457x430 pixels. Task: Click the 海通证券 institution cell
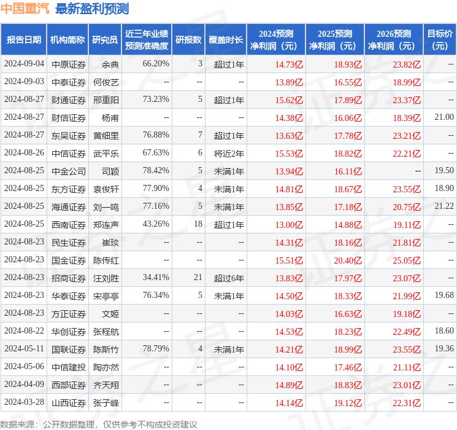[69, 207]
